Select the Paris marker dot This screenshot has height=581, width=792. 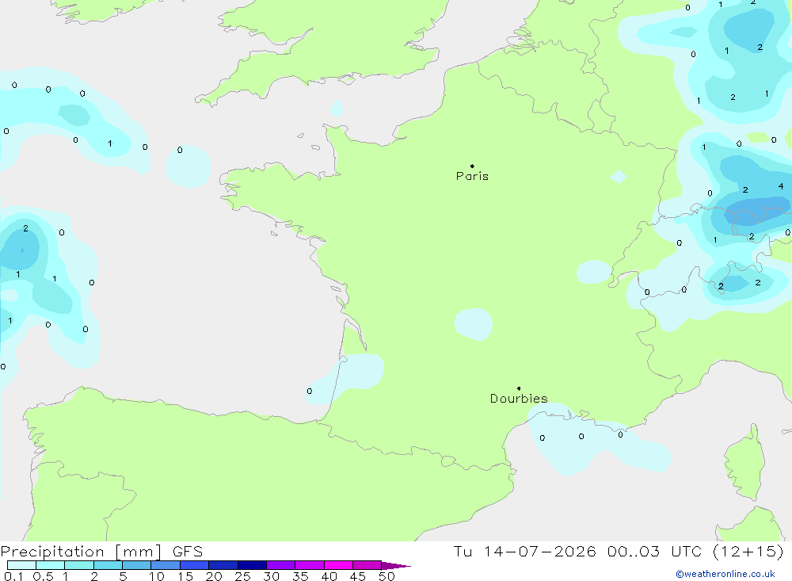tap(472, 166)
